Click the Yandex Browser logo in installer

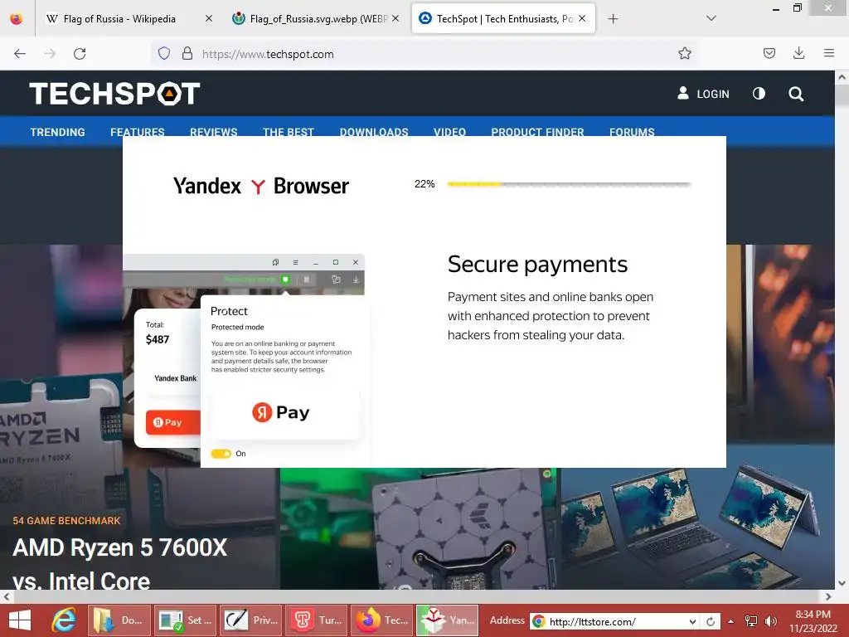tap(261, 186)
